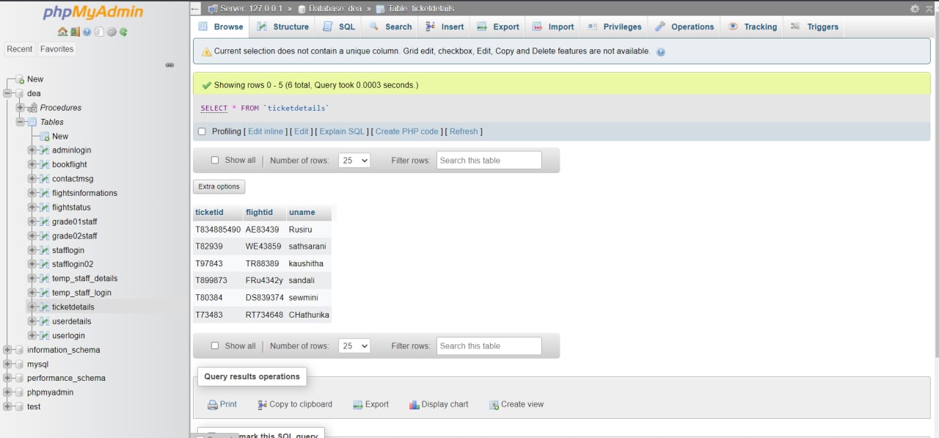Click the new-table icon under Tables
The height and width of the screenshot is (438, 939).
44,136
